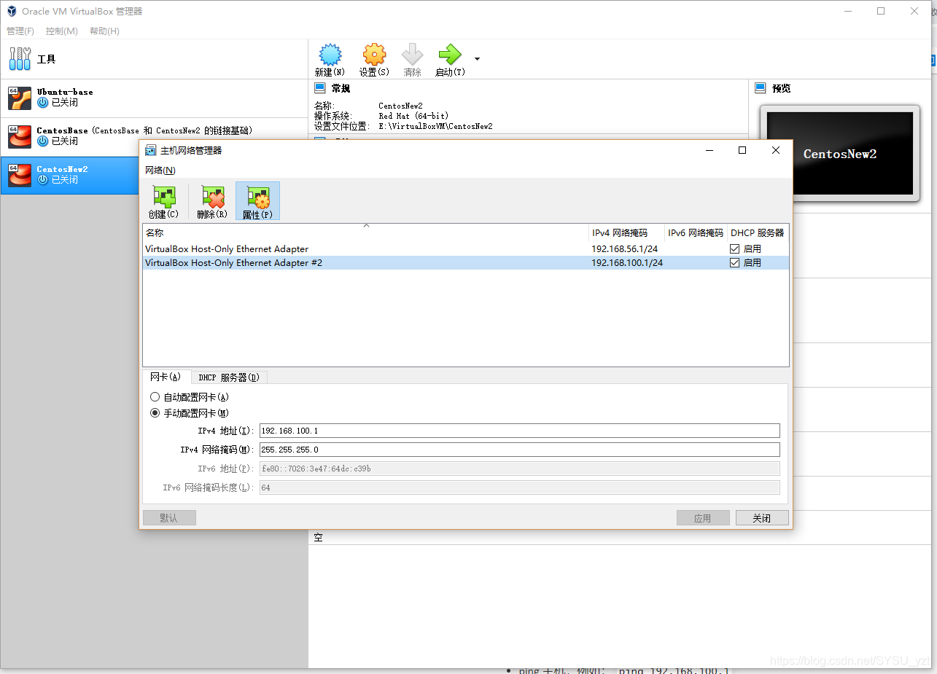Viewport: 937px width, 674px height.
Task: Click the Name (名称) column header
Action: 365,233
